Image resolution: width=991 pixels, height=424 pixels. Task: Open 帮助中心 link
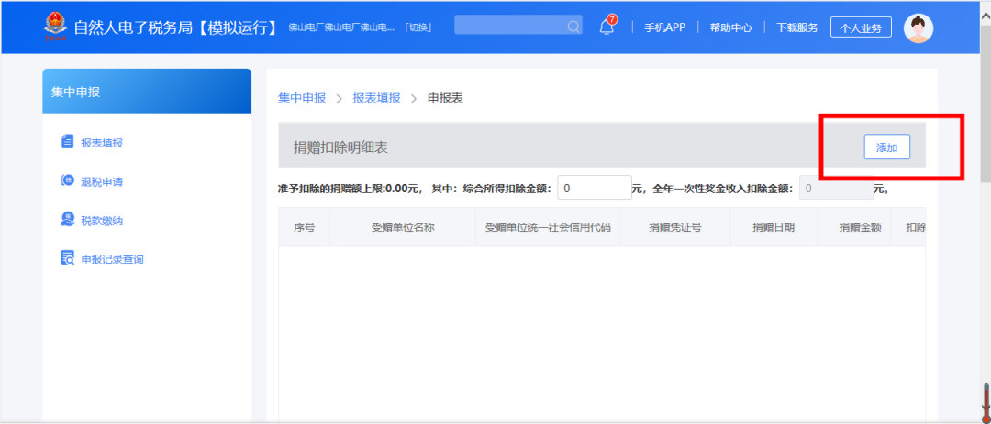731,27
